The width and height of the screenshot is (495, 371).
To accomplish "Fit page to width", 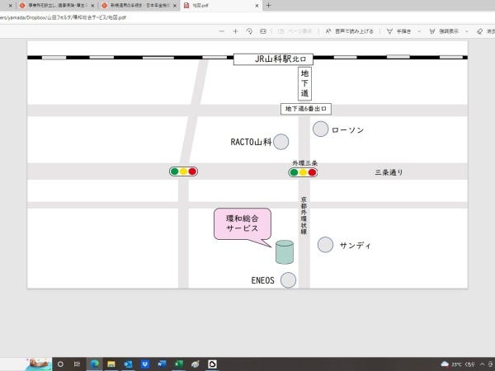I will 263,31.
